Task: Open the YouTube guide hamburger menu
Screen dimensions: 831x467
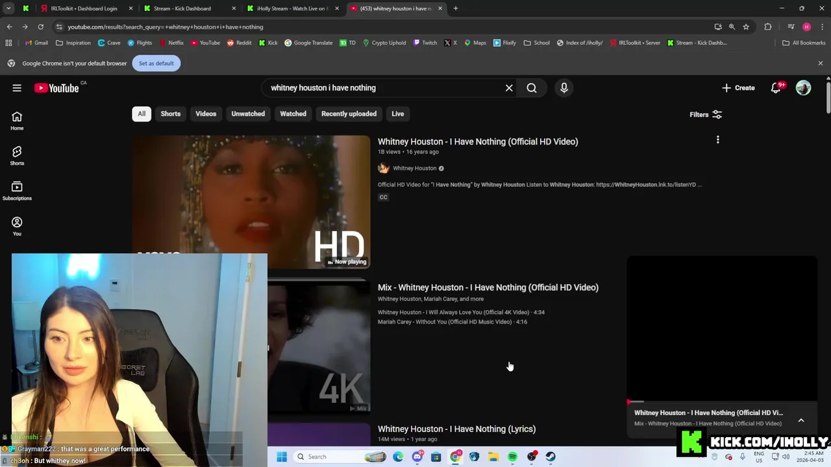Action: tap(17, 88)
